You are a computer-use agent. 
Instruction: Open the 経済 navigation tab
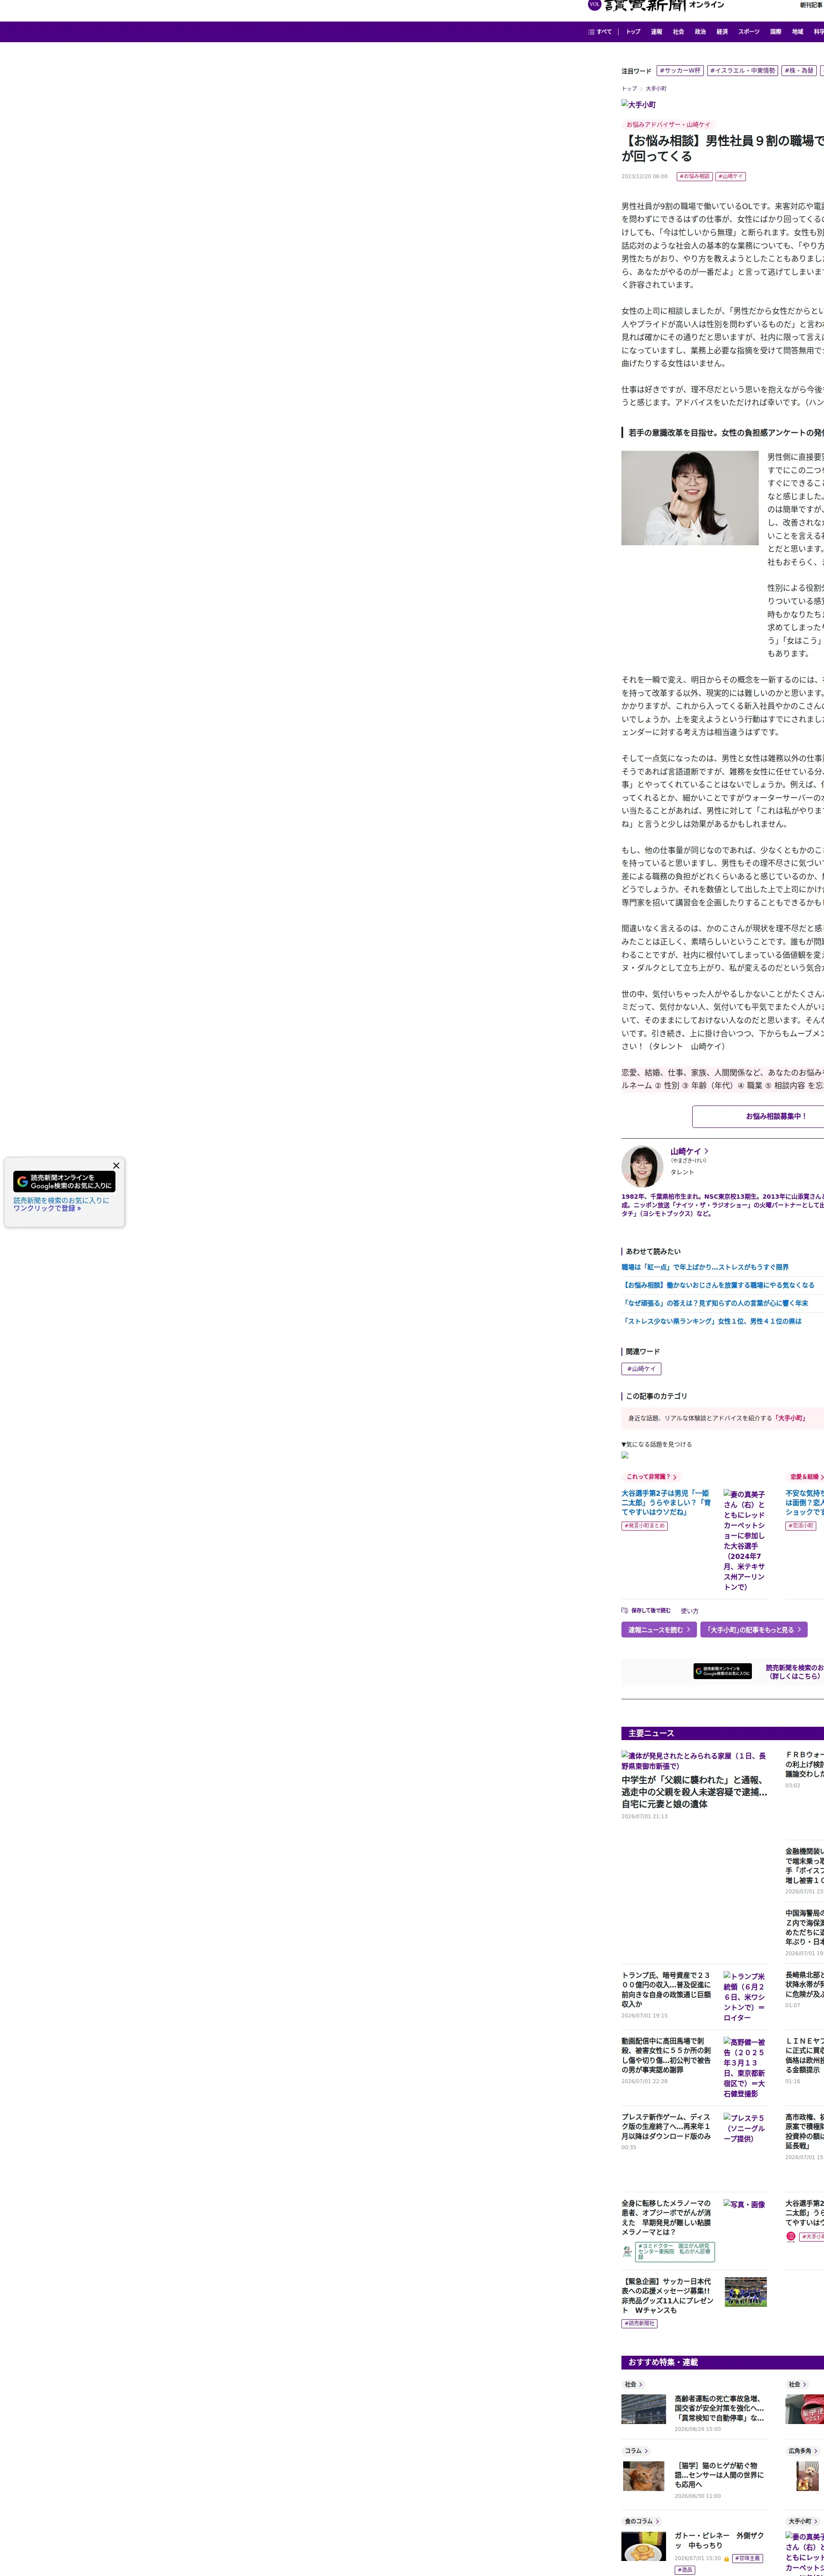(x=722, y=32)
